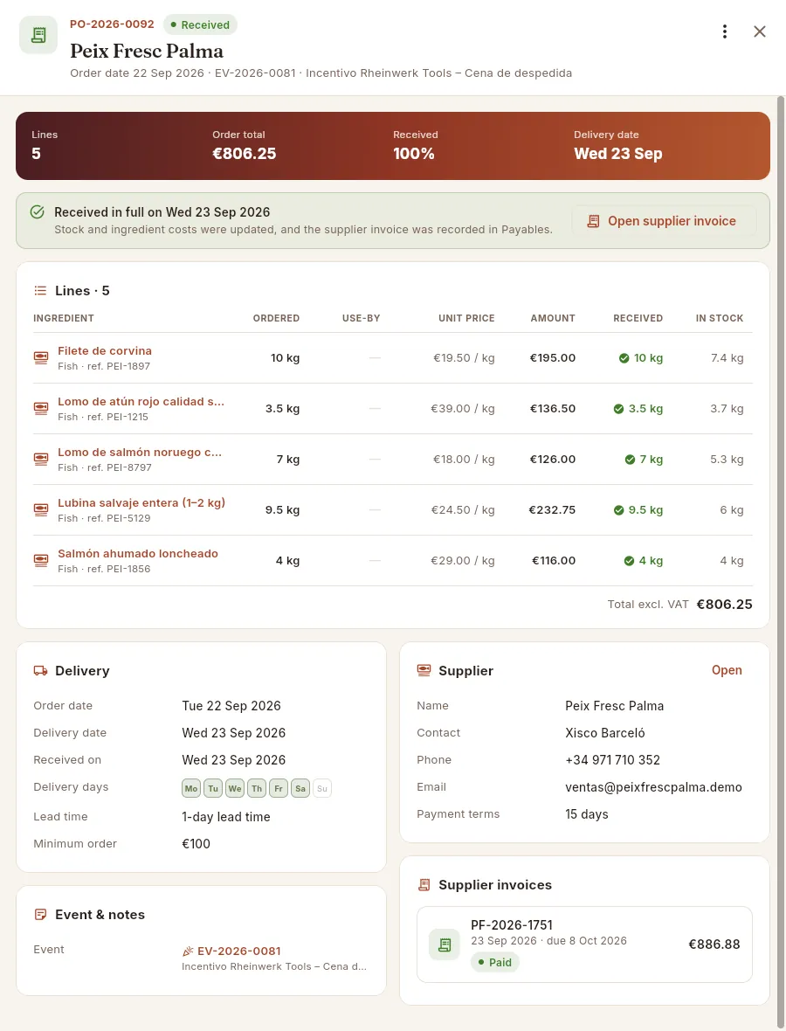The width and height of the screenshot is (786, 1031).
Task: Click the Event & notes icon
Action: [41, 915]
